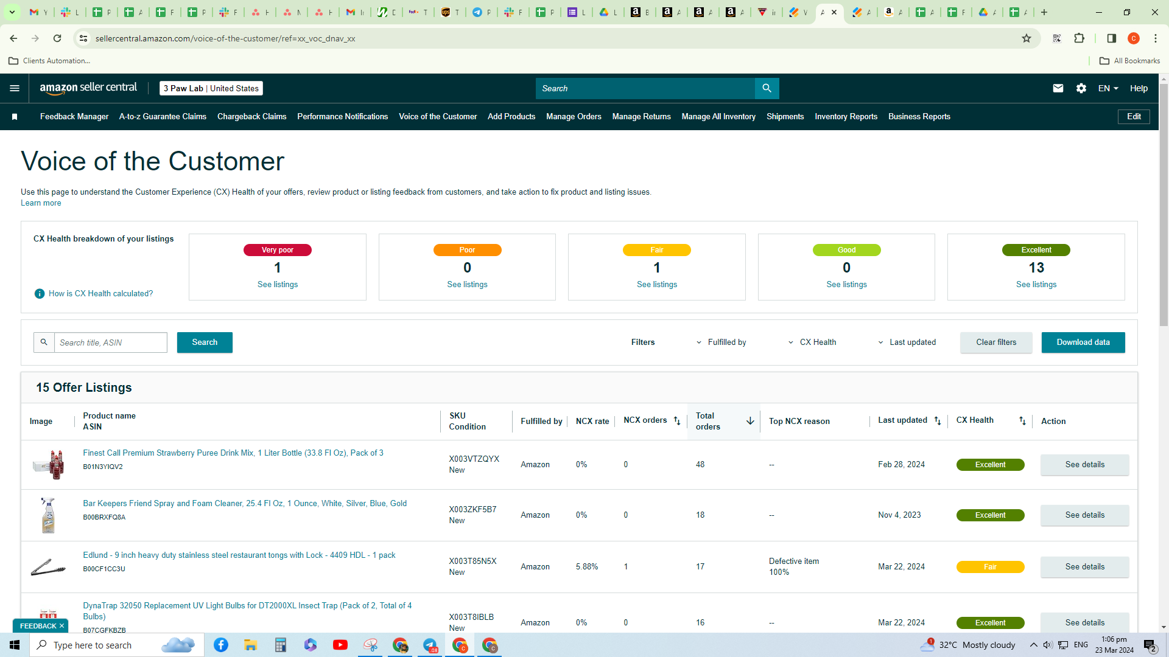Open See listings under the Fair card
Viewport: 1169px width, 657px height.
pos(657,285)
